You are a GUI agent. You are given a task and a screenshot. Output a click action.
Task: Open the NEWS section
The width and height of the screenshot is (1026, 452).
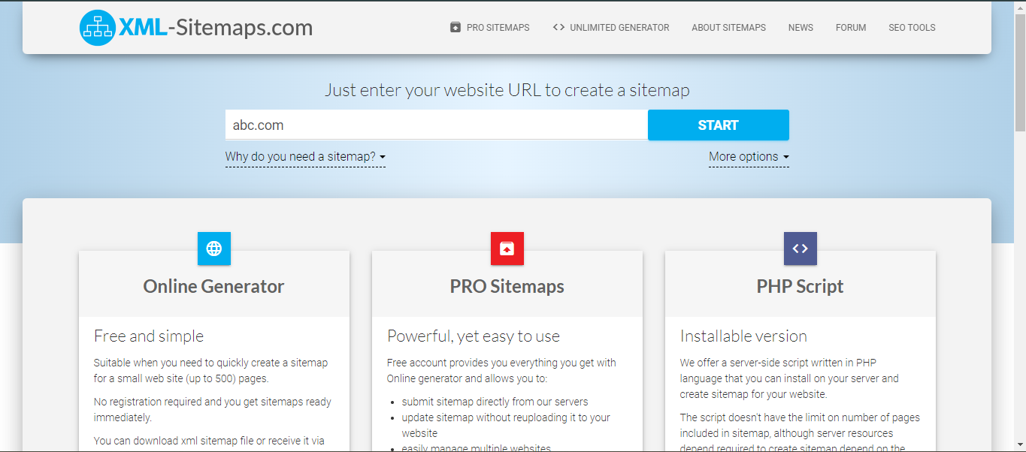pos(801,27)
